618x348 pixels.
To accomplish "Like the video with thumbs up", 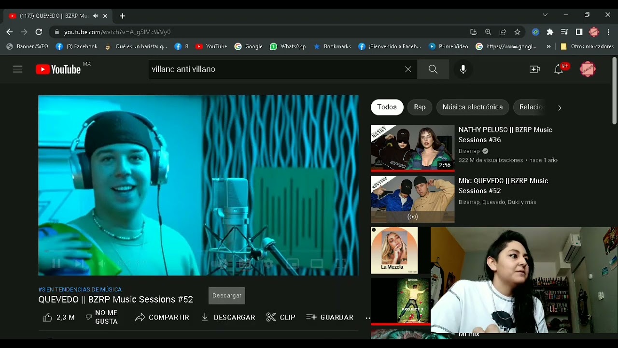I will 58,317.
